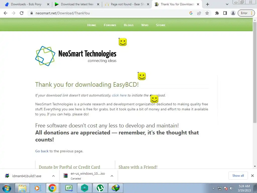The image size is (257, 193).
Task: Click the share page icon
Action: coord(199,13)
